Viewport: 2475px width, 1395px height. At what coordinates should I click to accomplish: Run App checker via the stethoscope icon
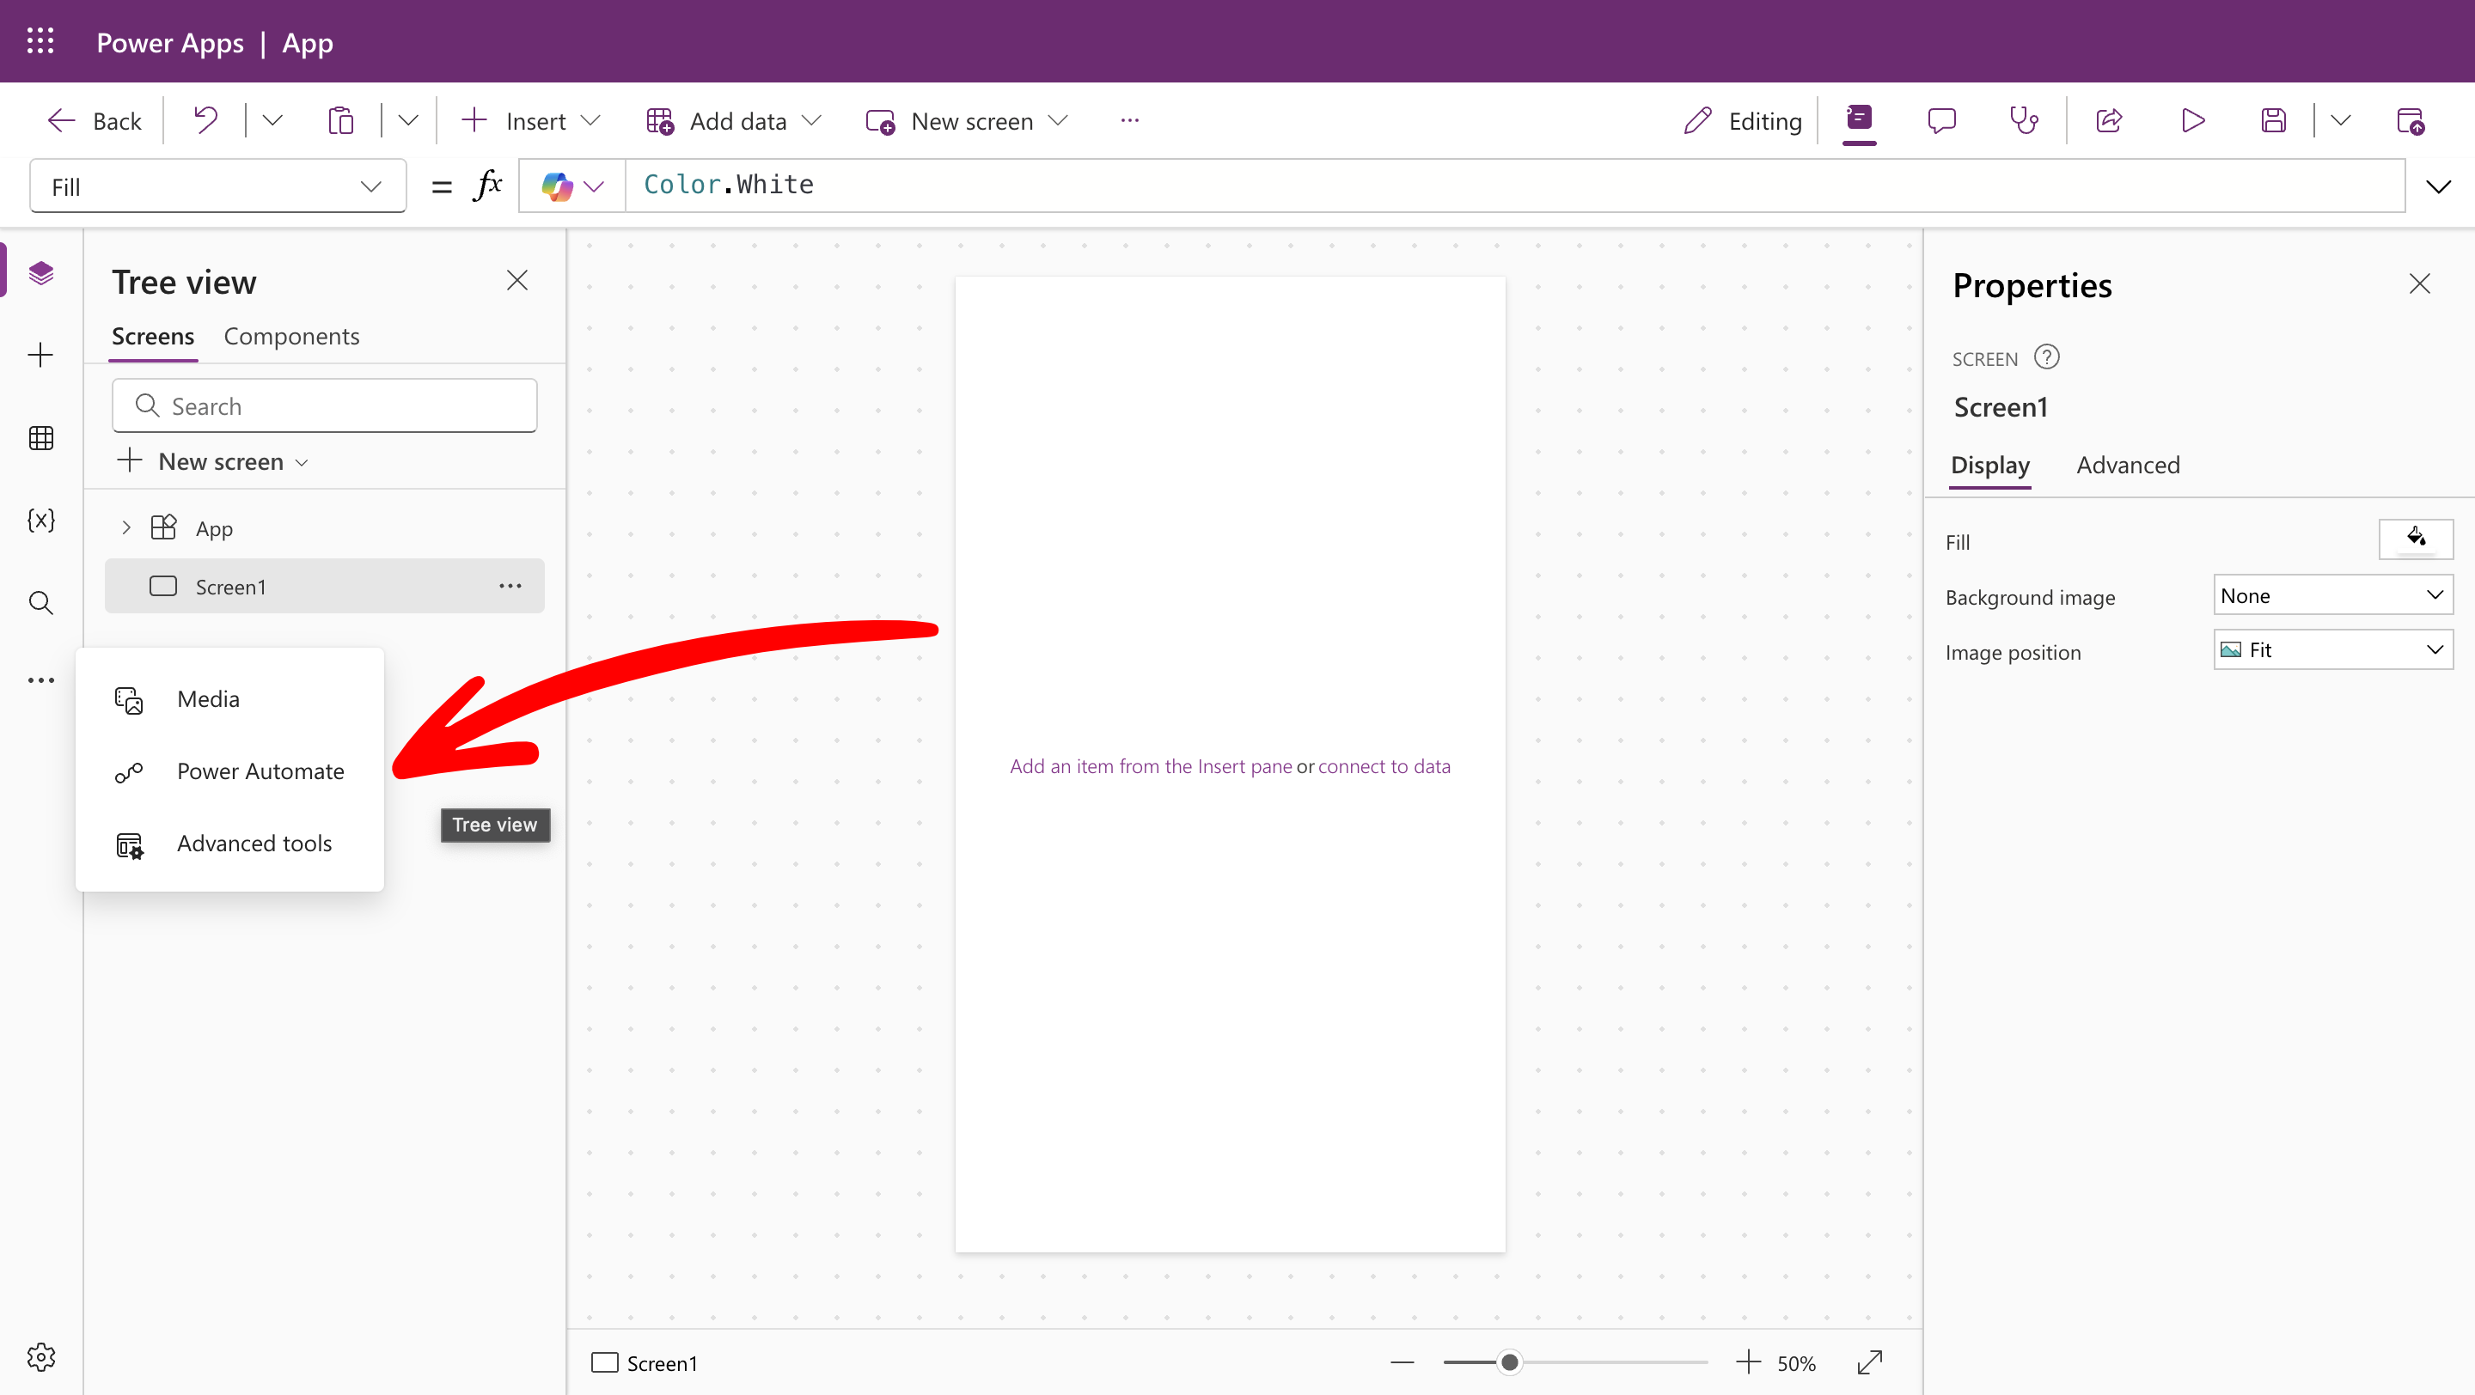(2025, 120)
